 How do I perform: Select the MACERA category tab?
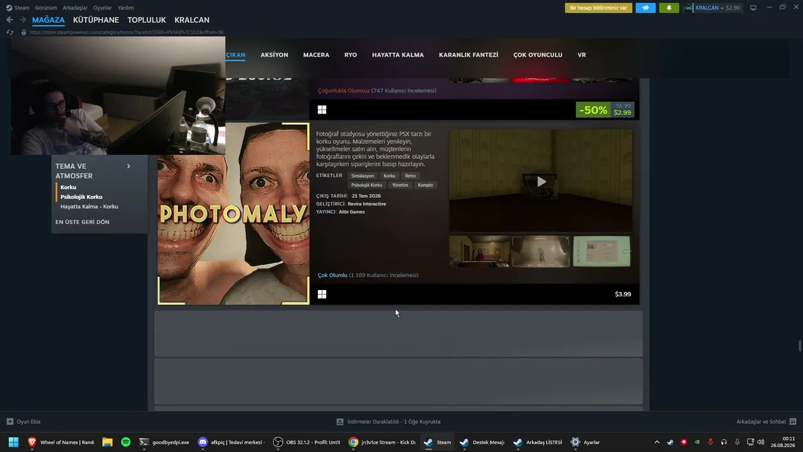316,55
